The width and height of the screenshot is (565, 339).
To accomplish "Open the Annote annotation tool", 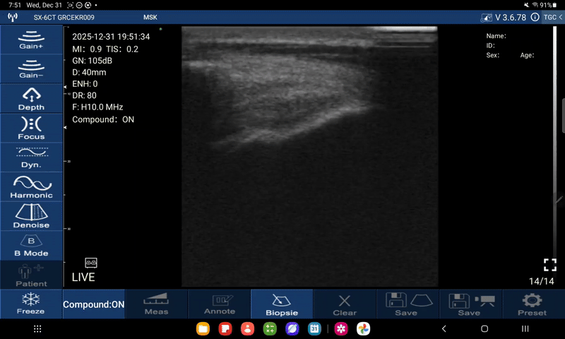I will click(x=220, y=304).
